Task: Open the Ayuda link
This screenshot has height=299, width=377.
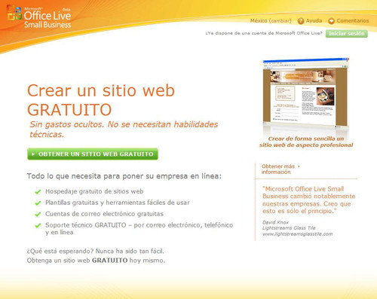Action: coord(314,20)
